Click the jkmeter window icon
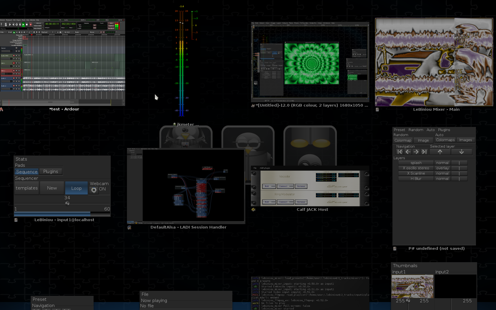Viewport: 496px width, 310px height. (174, 125)
